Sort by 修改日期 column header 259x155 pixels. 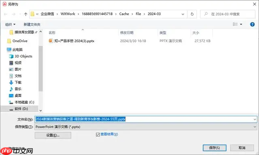point(127,33)
